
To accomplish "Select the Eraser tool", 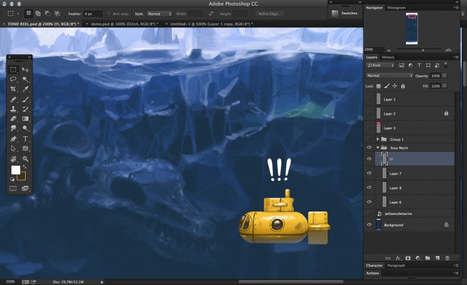I will coord(13,119).
